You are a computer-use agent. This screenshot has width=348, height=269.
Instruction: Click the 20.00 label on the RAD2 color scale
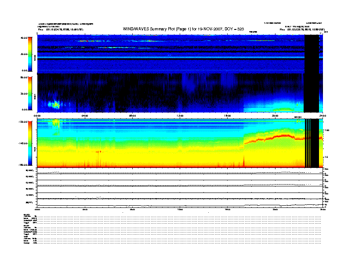pyautogui.click(x=24, y=54)
